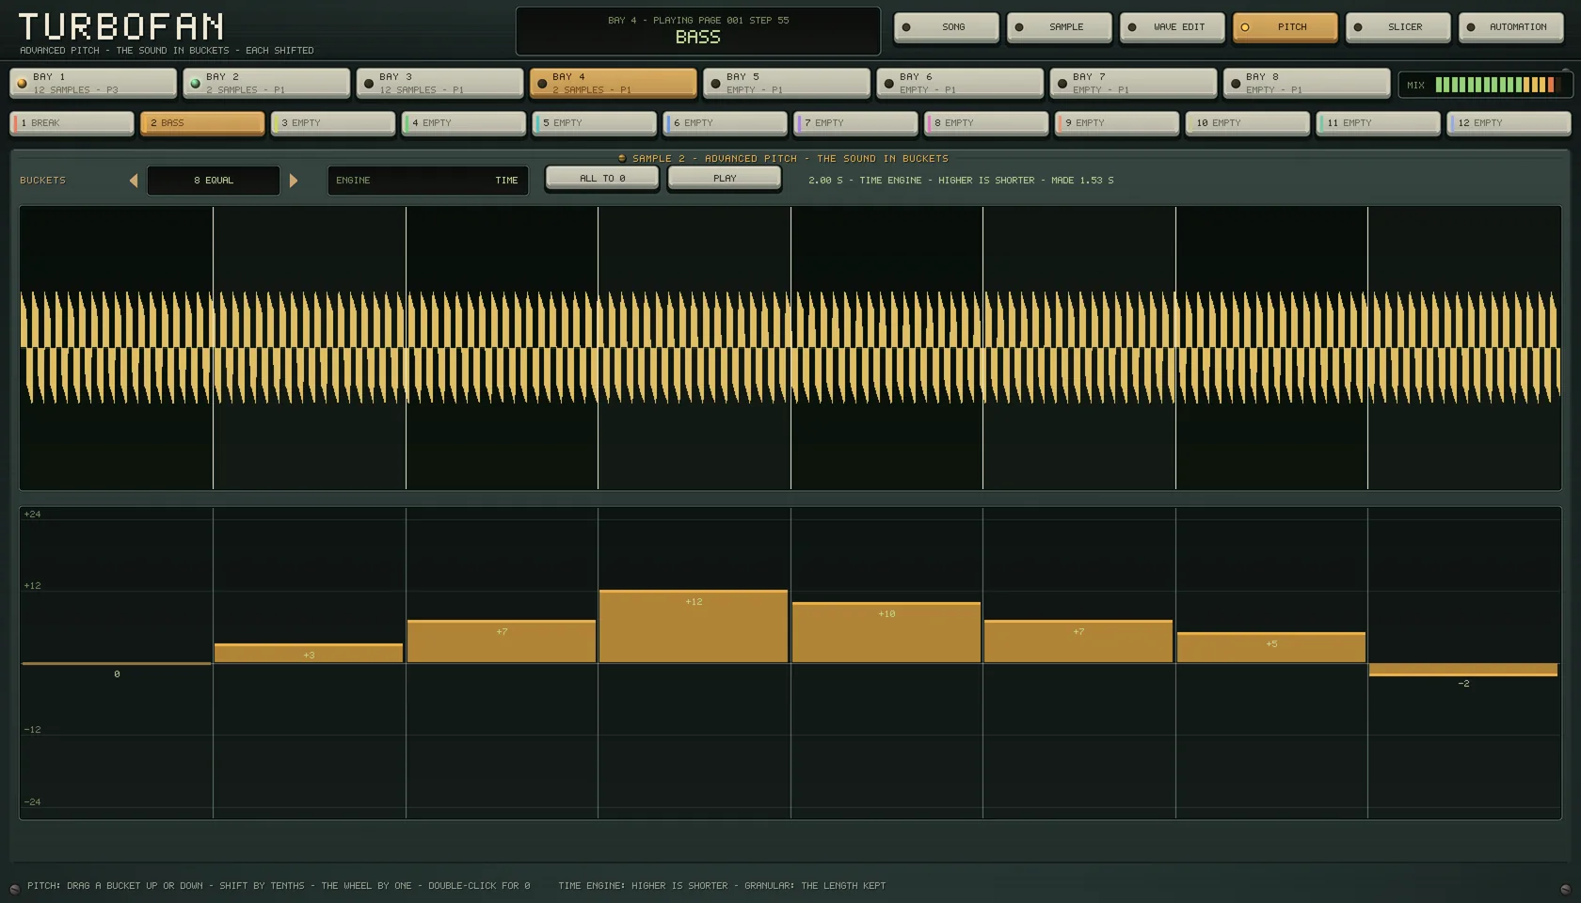Image resolution: width=1581 pixels, height=903 pixels.
Task: Click the first +7 pitch bucket bar
Action: click(x=502, y=642)
